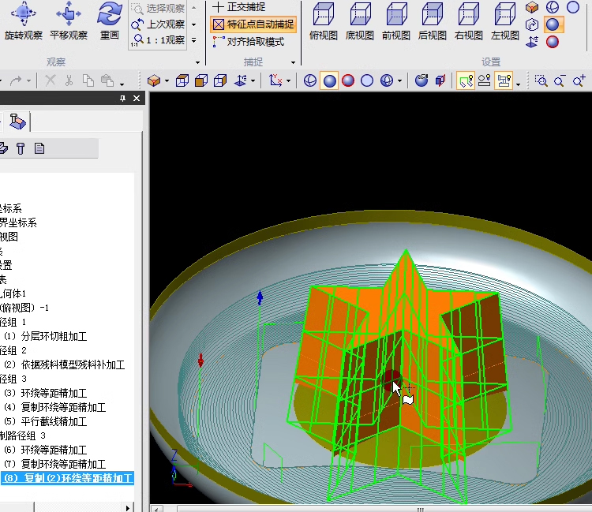592x512 pixels.
Task: Open the machining tab in left panel
Action: pos(17,121)
